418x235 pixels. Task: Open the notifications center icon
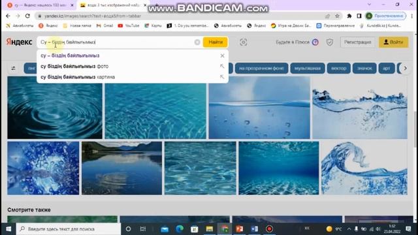coord(408,229)
